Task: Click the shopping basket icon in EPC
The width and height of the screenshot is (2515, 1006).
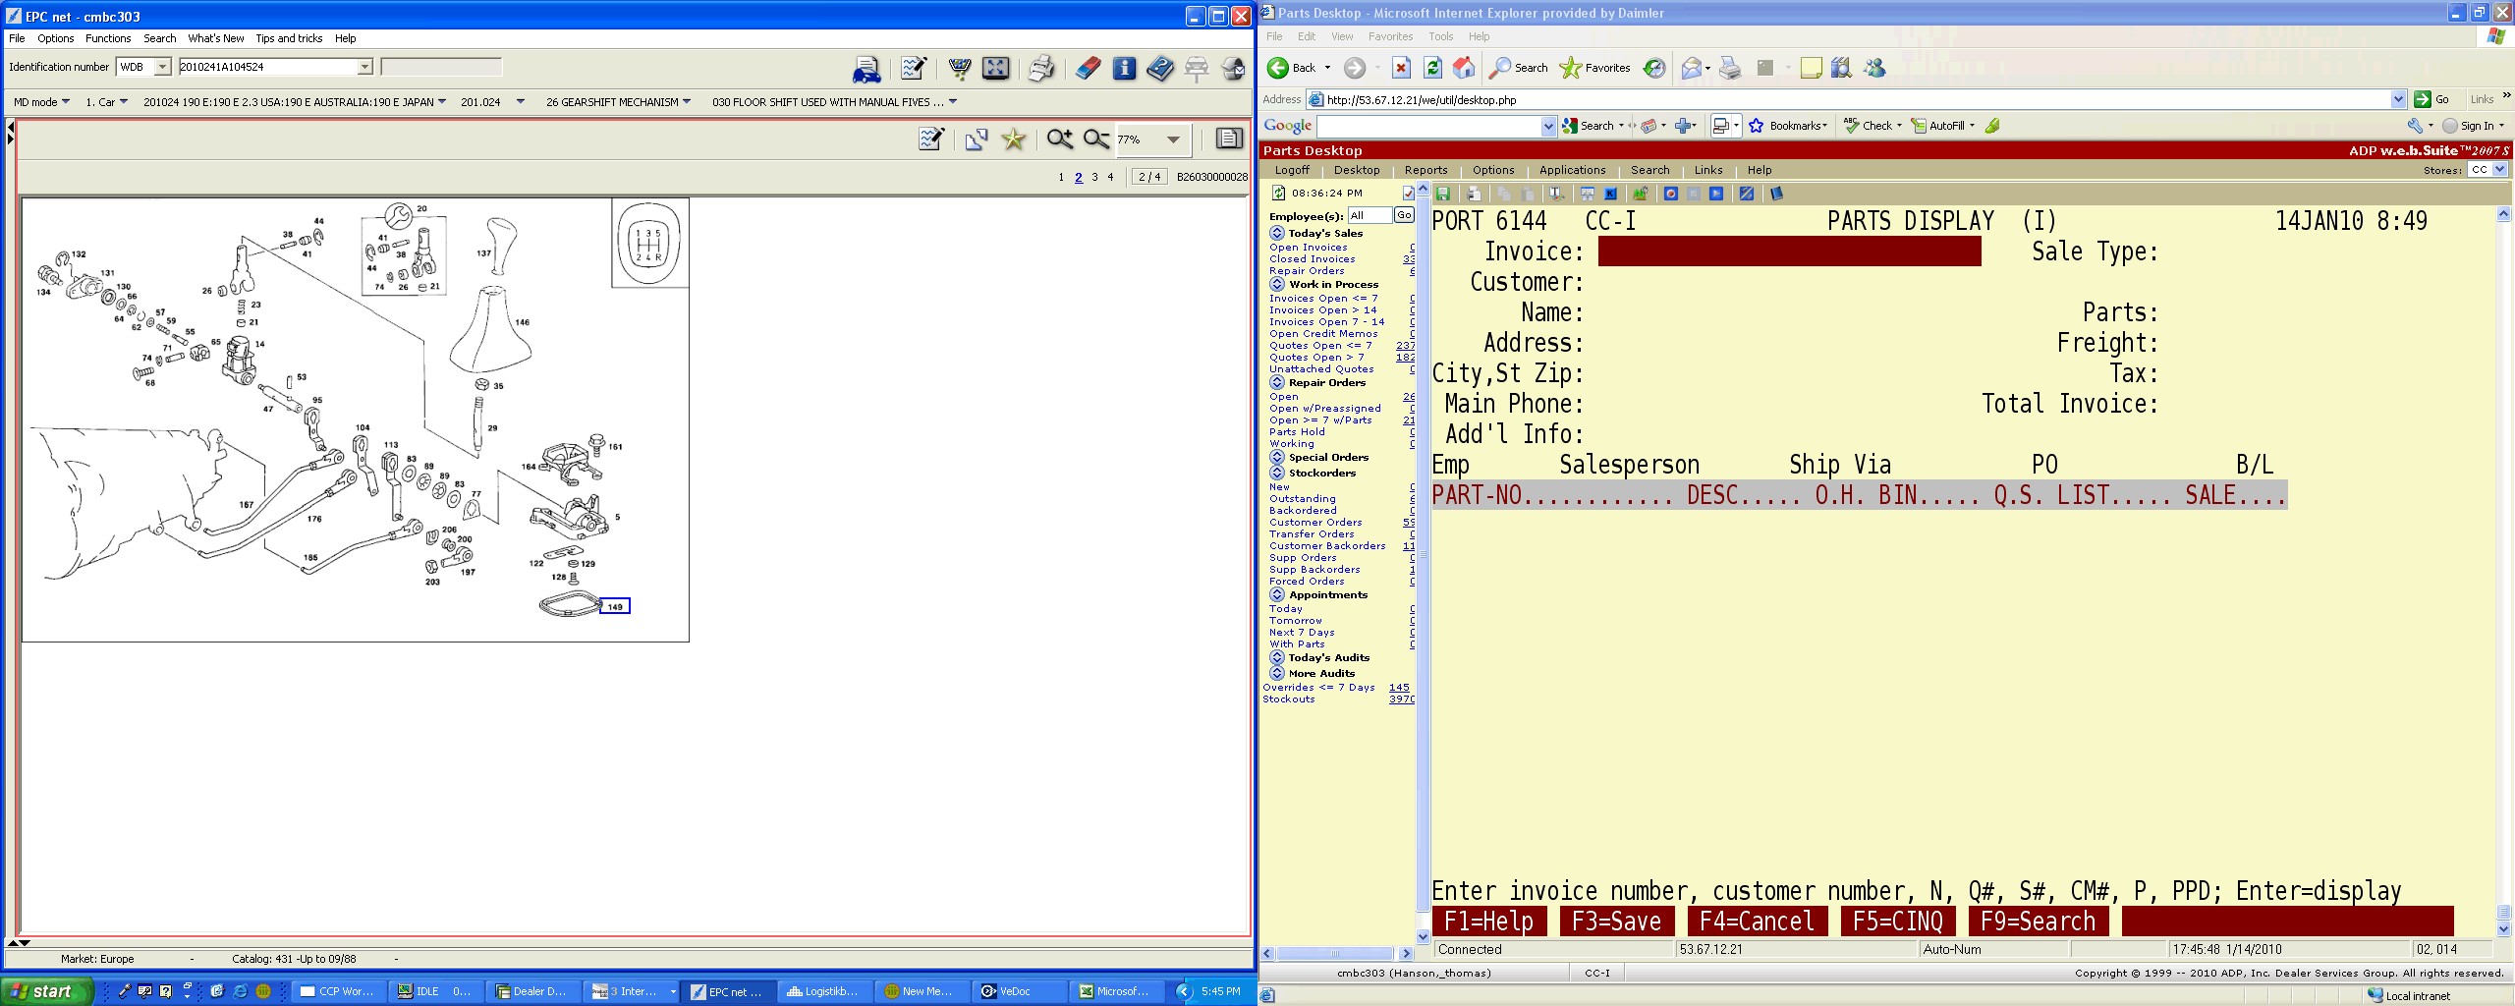Action: click(959, 68)
